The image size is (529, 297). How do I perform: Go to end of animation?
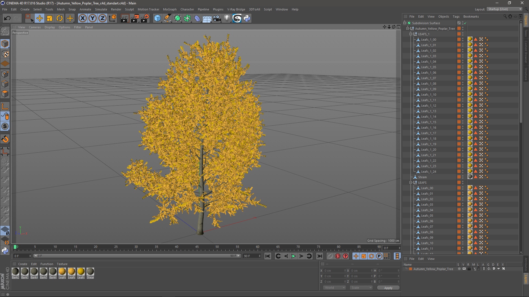319,256
